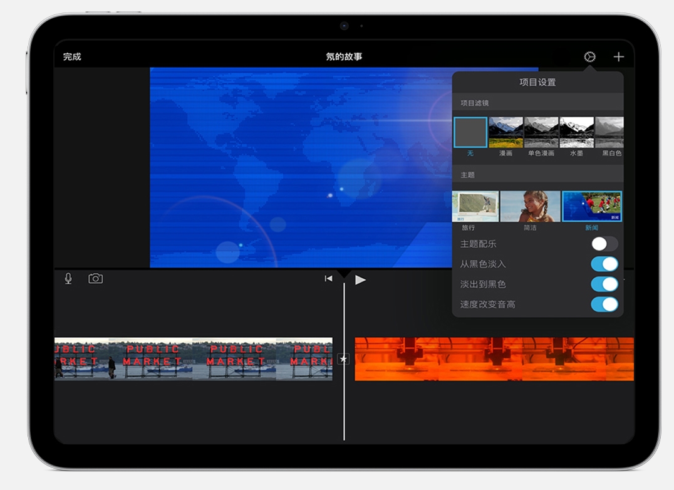The width and height of the screenshot is (674, 490).
Task: Tap the plus icon to add media
Action: 618,57
